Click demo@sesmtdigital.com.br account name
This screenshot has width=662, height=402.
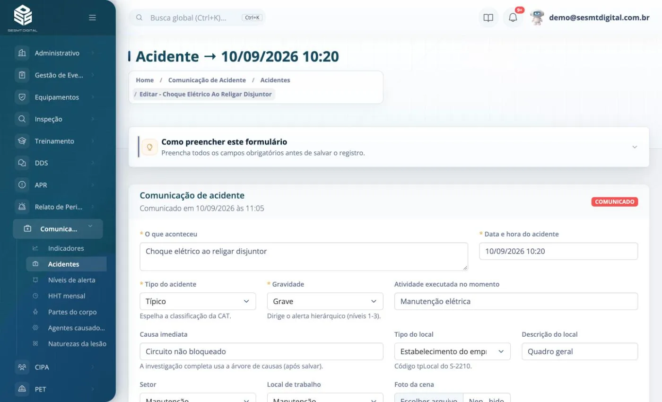click(599, 17)
